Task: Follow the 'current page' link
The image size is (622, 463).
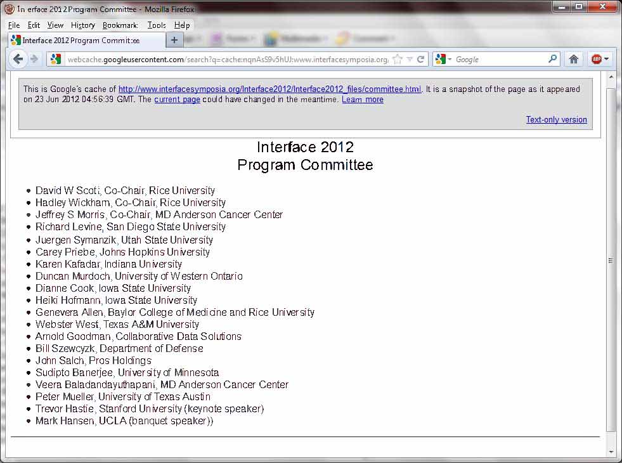Action: click(x=177, y=100)
